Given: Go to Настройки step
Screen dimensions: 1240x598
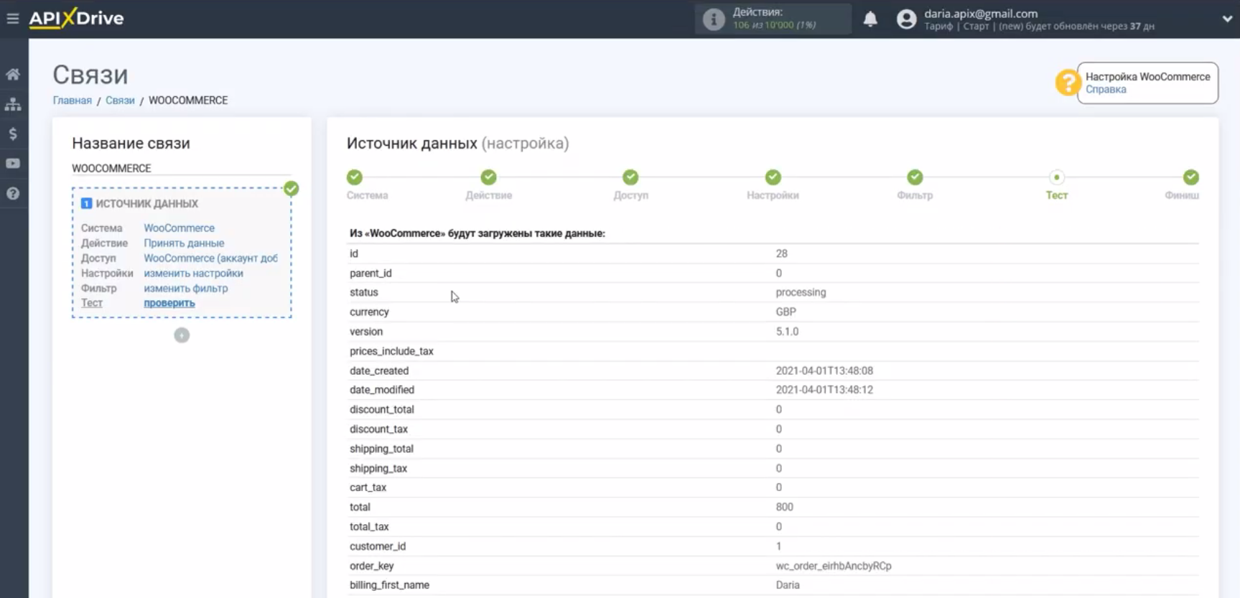Looking at the screenshot, I should click(x=773, y=177).
